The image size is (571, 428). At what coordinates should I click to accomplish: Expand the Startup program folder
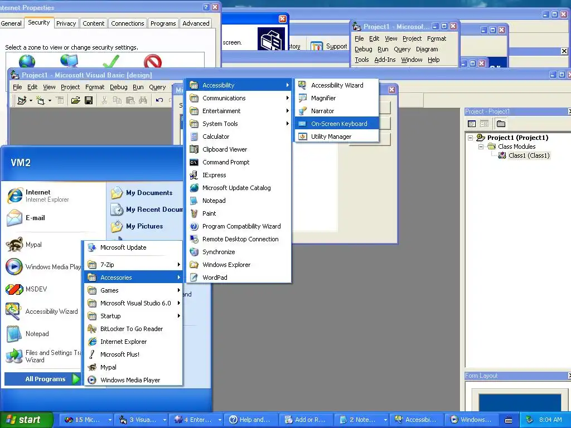pos(133,316)
